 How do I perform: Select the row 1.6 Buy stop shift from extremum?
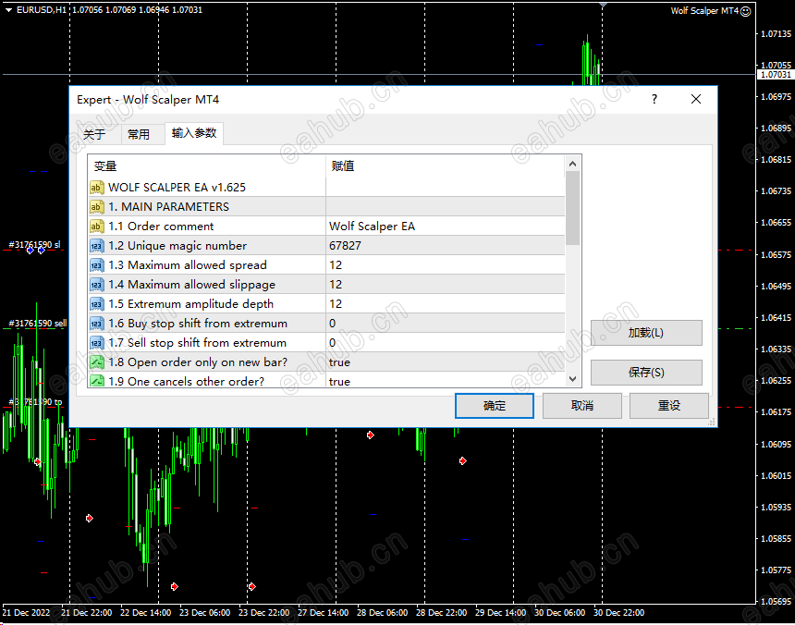[x=326, y=324]
